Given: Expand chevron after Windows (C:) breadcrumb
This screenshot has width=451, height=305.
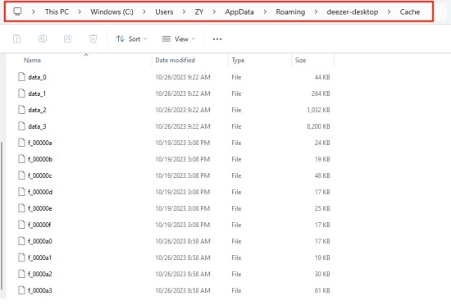Looking at the screenshot, I should point(144,11).
